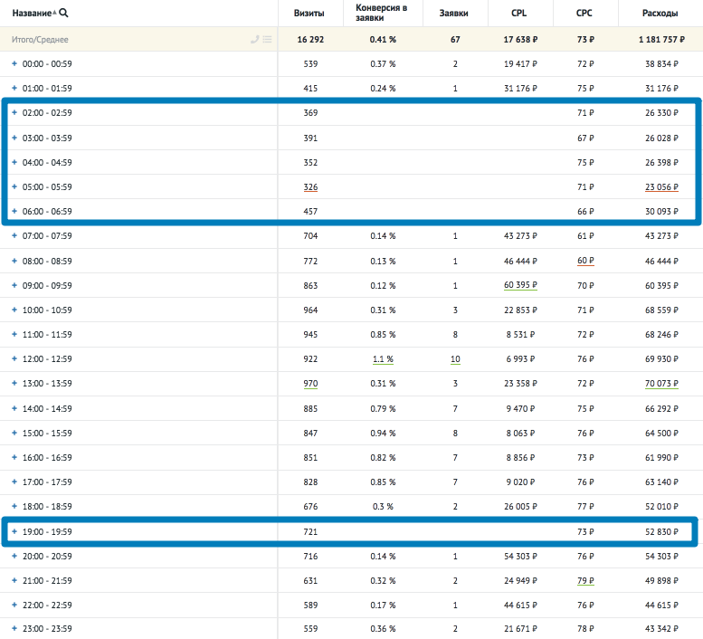Click plus icon for 02:00 - 02:59
The height and width of the screenshot is (639, 703).
click(x=14, y=113)
